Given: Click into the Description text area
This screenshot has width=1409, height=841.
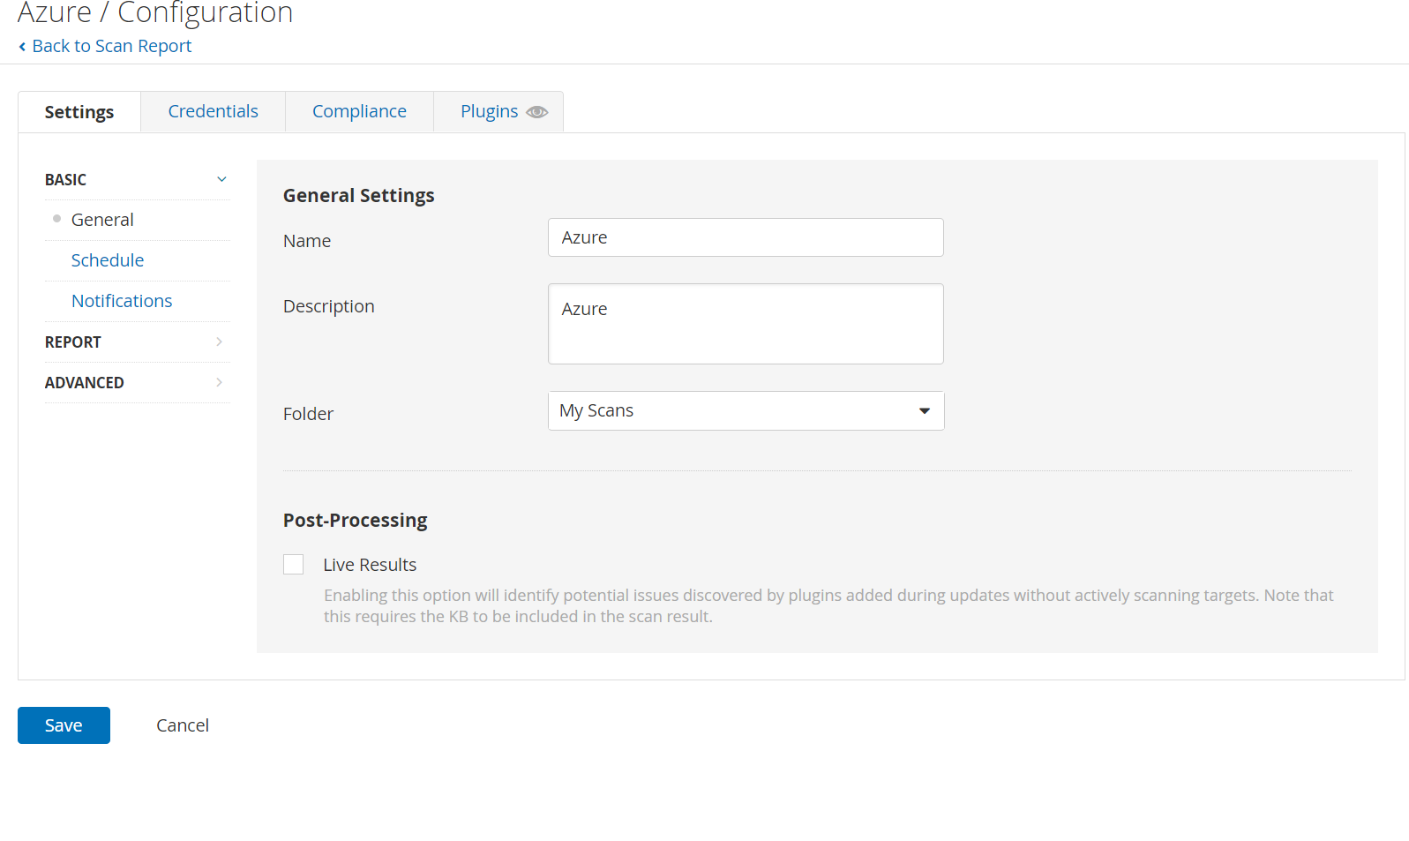Looking at the screenshot, I should click(746, 324).
